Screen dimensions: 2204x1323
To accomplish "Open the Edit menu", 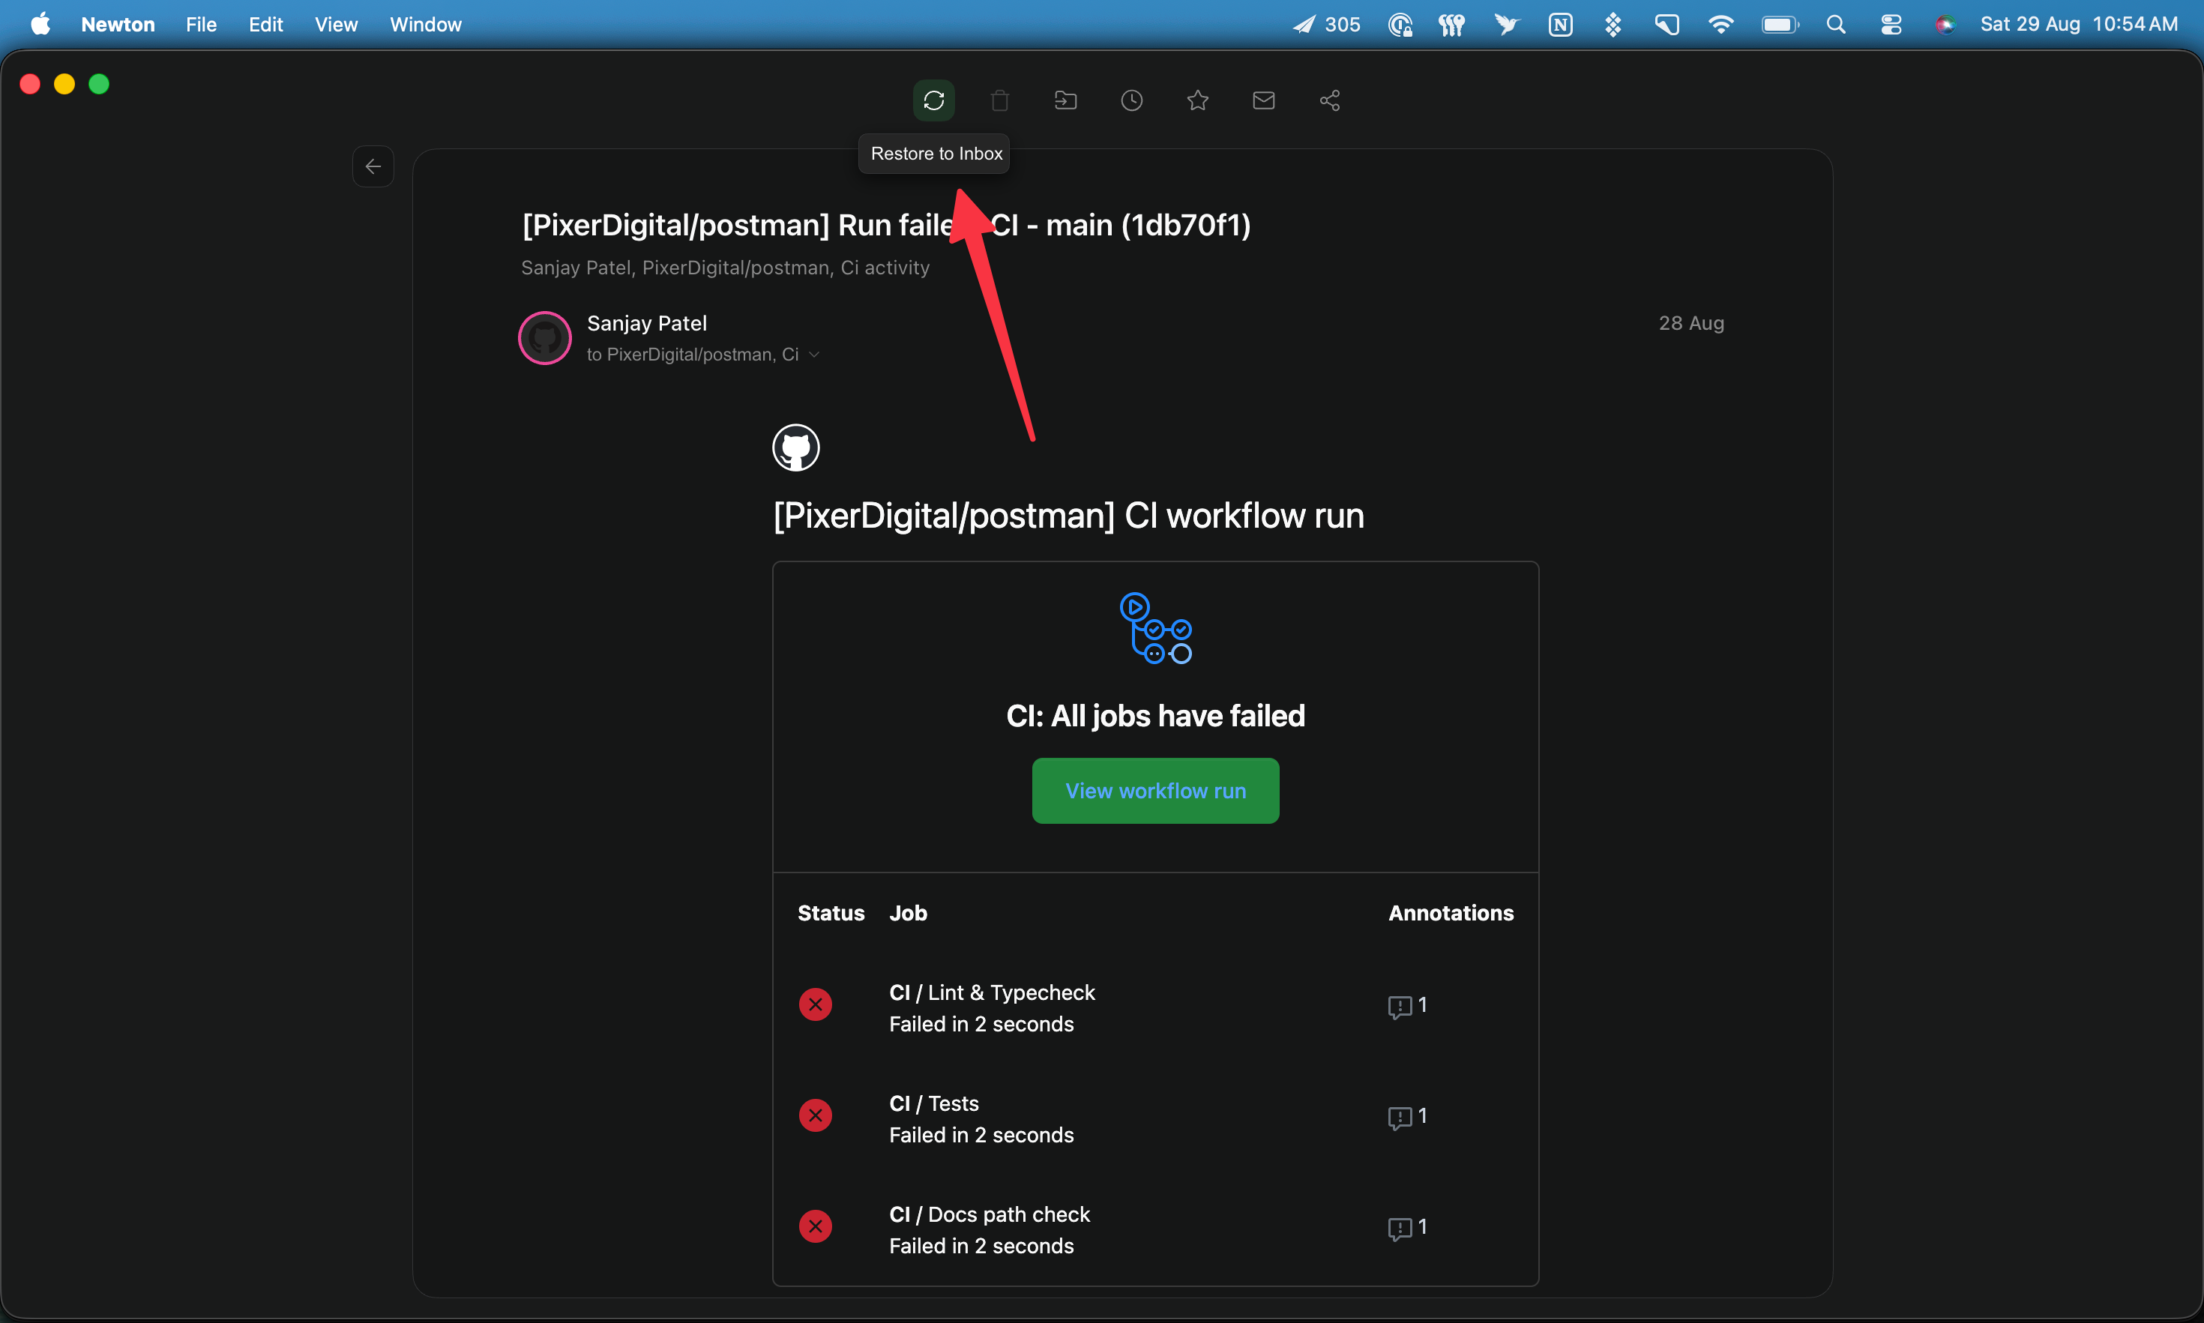I will click(265, 24).
